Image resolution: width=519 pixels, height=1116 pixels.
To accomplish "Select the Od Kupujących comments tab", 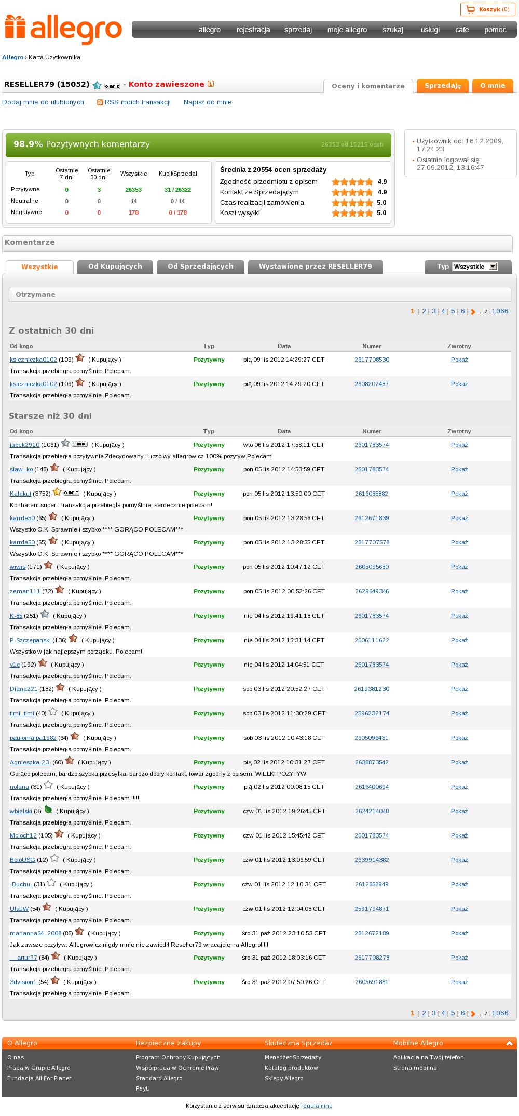I will [115, 267].
